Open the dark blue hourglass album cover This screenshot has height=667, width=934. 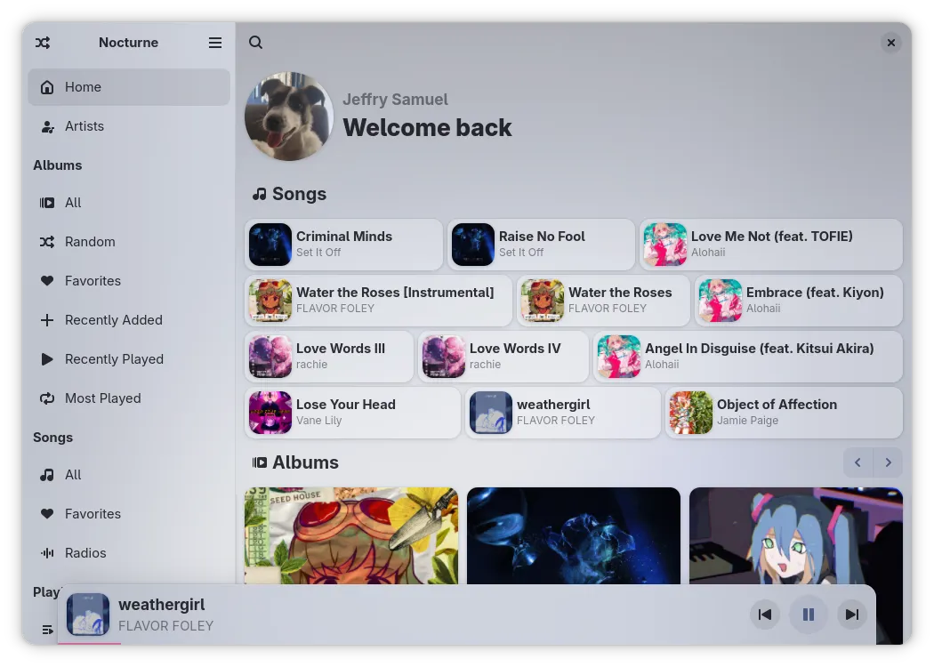coord(574,536)
